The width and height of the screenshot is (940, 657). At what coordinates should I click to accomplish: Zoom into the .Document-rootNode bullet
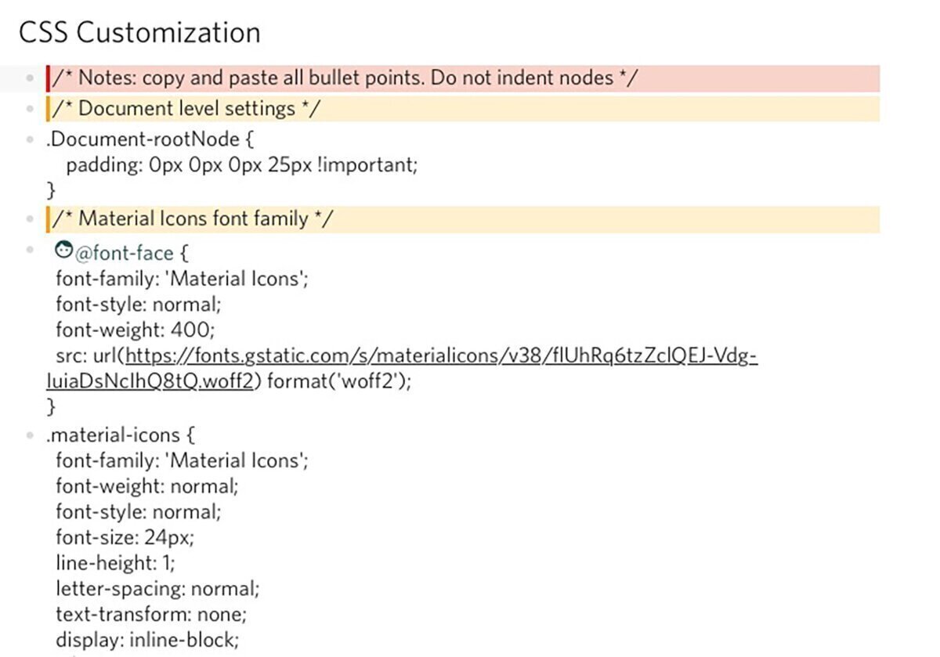click(x=30, y=139)
